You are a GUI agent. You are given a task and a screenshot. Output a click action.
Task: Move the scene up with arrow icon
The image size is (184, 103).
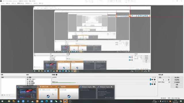(7, 95)
